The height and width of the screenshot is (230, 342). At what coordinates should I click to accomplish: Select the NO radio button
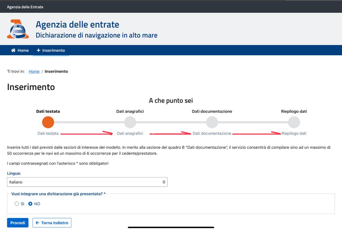point(30,204)
